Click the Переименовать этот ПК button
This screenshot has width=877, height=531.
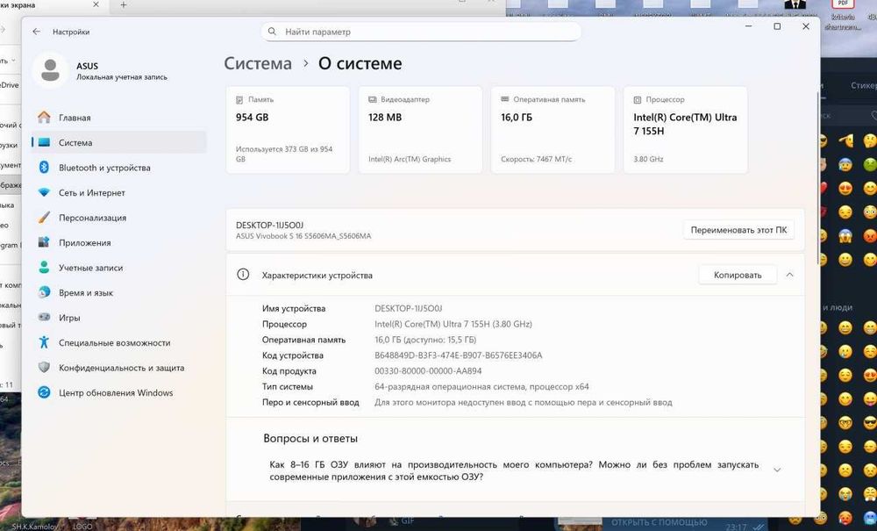click(x=738, y=230)
